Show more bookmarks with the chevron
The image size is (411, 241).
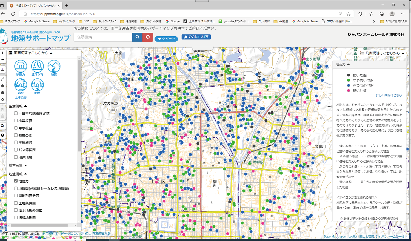(x=374, y=21)
